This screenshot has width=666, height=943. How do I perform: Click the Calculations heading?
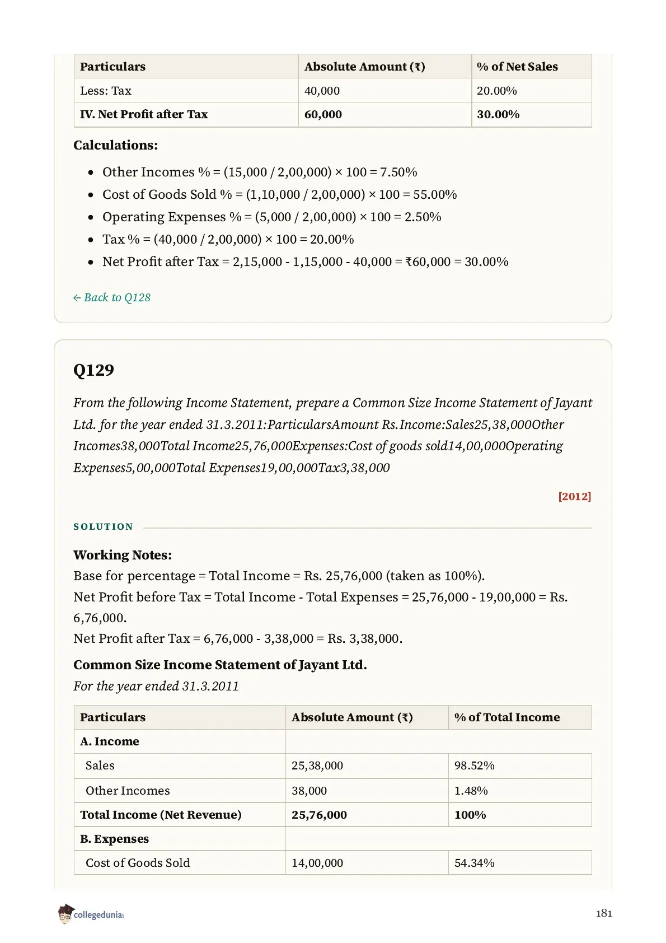[116, 145]
